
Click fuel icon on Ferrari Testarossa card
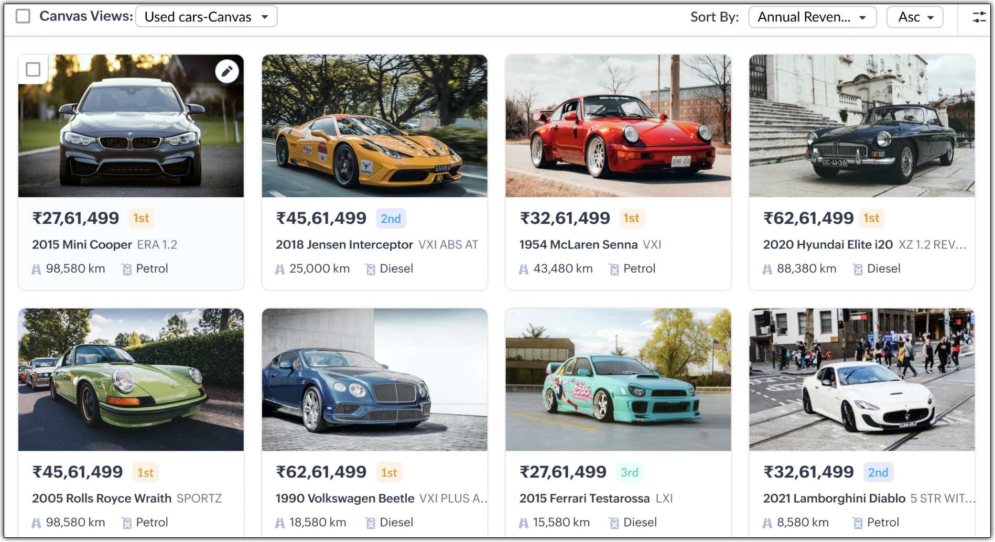pyautogui.click(x=614, y=523)
